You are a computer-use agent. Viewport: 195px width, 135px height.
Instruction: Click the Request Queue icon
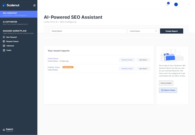tap(4, 41)
